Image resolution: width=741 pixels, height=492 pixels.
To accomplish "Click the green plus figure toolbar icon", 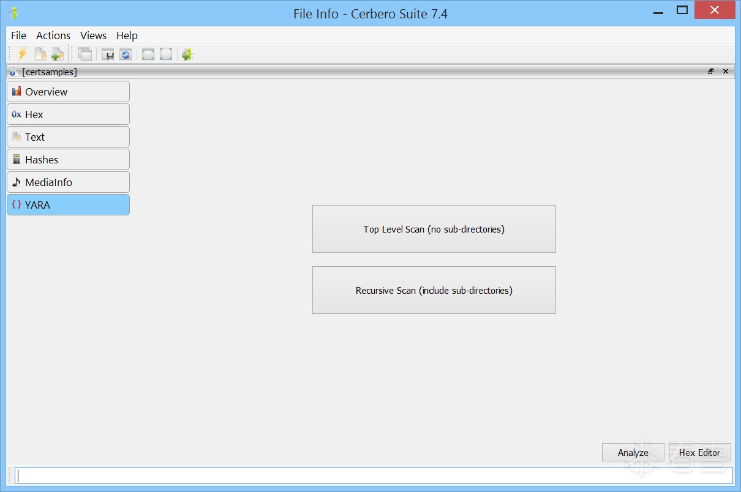I will tap(188, 54).
